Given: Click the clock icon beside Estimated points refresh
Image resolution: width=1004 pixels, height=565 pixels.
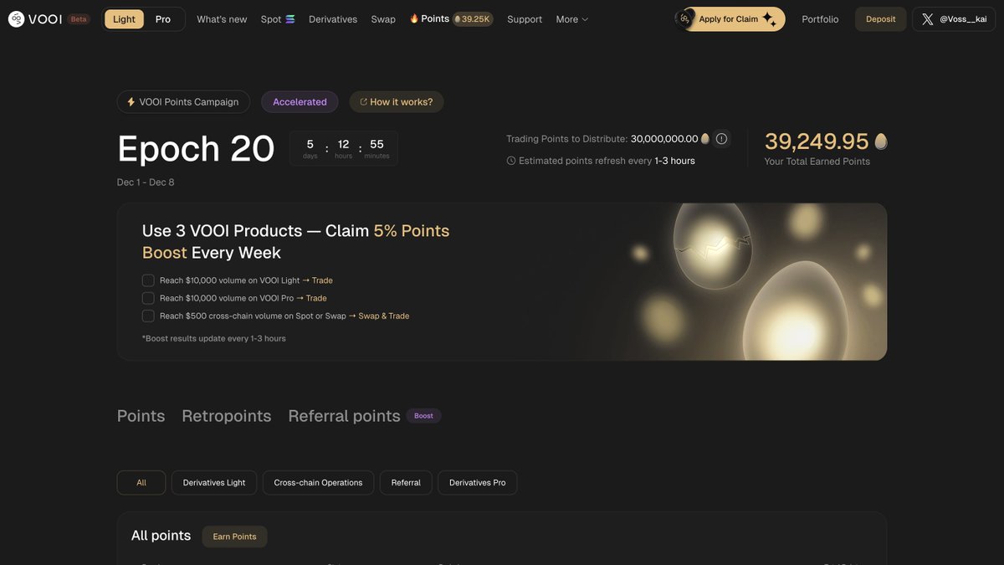Looking at the screenshot, I should click(511, 161).
